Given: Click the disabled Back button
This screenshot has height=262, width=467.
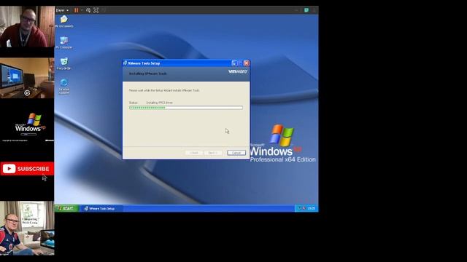Looking at the screenshot, I should click(194, 153).
